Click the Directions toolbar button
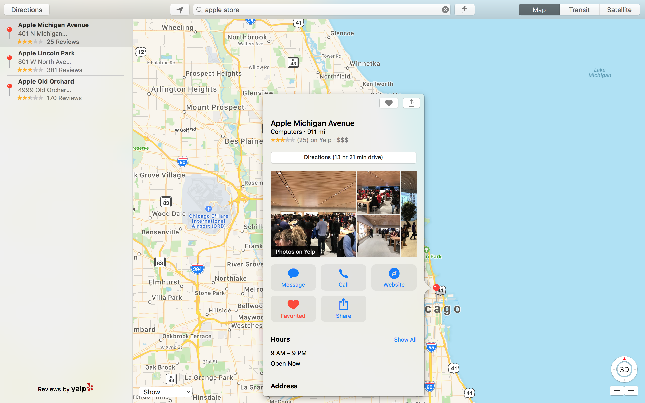This screenshot has height=403, width=645. coord(27,10)
